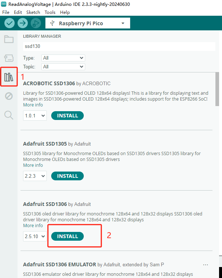Viewport: 222px width, 278px height.
Task: Open ACROBOTIC SSD1306 version 1.0.1 dropdown
Action: coord(35,116)
